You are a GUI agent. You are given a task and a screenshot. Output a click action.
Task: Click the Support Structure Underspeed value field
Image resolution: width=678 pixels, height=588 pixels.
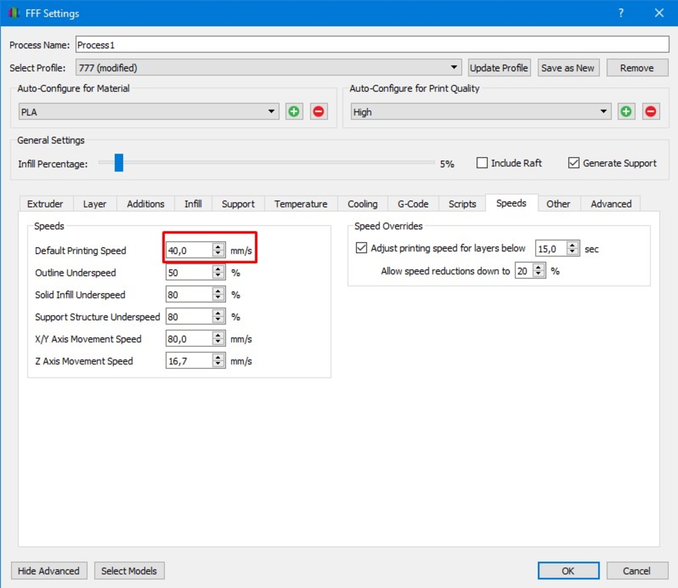coord(189,317)
